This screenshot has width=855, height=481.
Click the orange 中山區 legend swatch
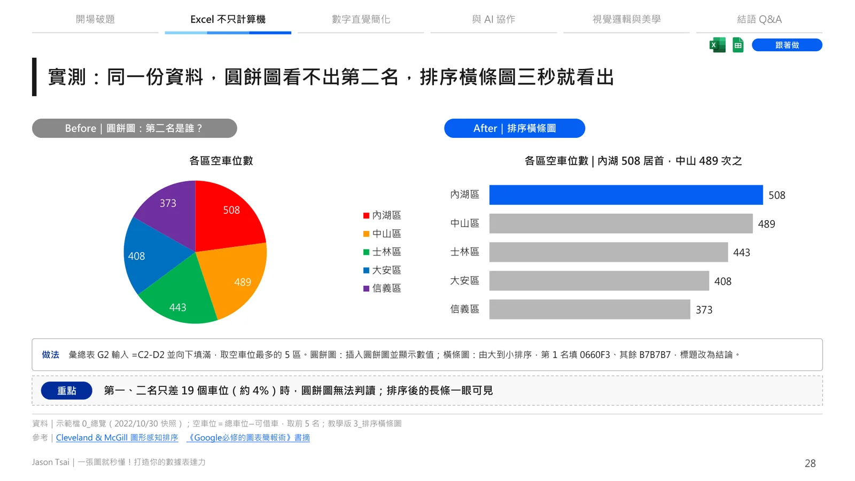(x=366, y=234)
